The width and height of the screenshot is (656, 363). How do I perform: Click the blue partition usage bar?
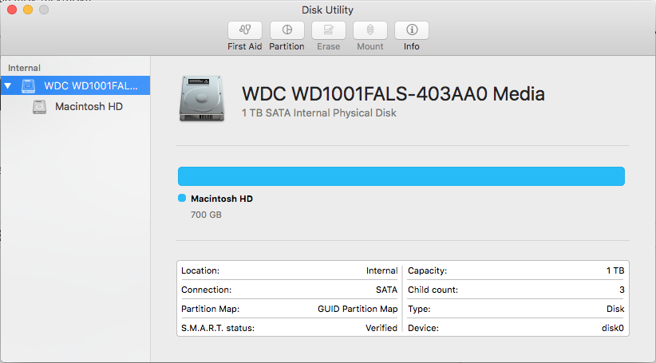[x=401, y=176]
